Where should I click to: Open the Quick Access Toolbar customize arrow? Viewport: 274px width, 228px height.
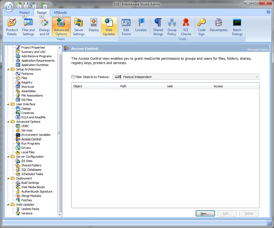[x=55, y=5]
